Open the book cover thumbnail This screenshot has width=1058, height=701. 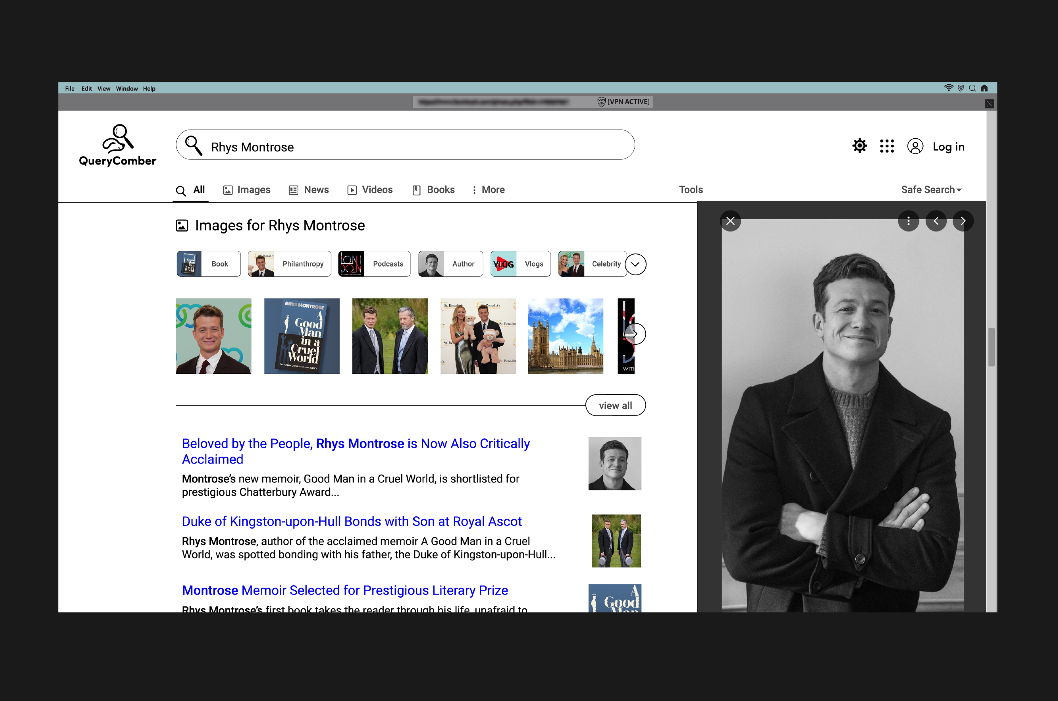[302, 336]
